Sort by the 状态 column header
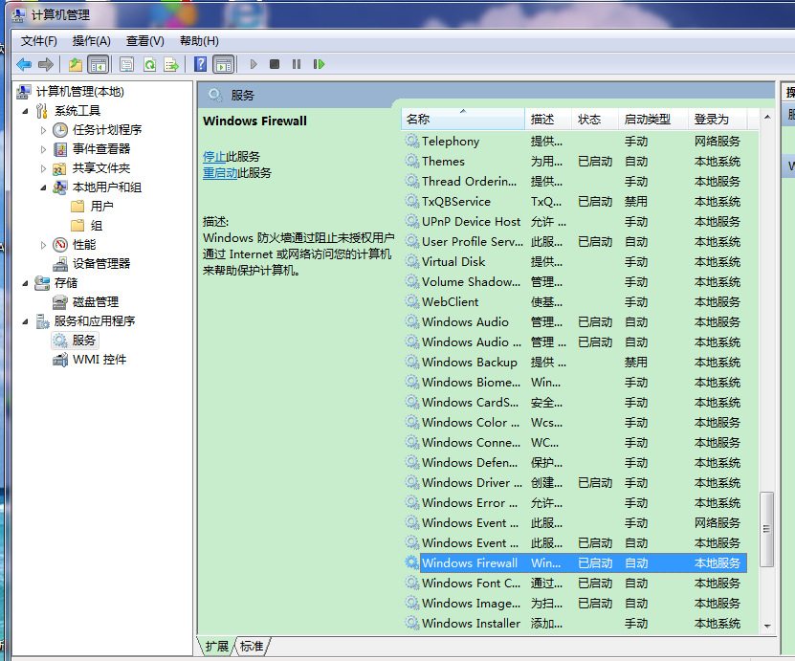 pyautogui.click(x=594, y=120)
